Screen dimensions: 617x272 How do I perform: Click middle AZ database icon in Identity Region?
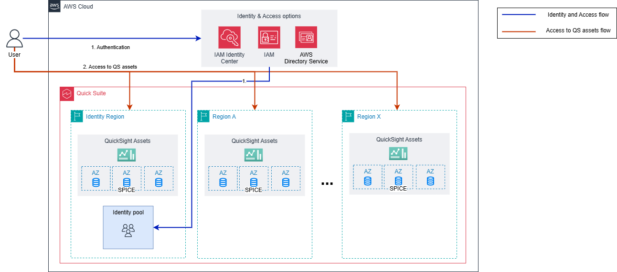[127, 182]
